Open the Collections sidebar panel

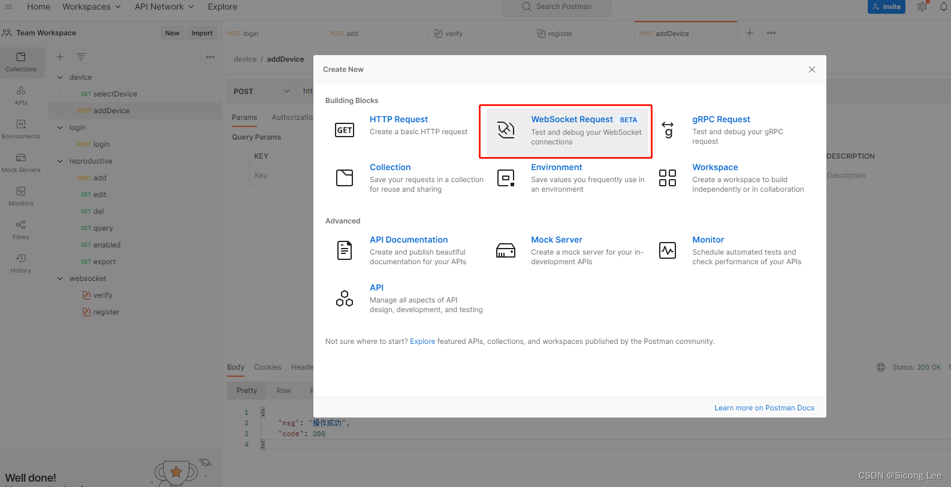click(x=21, y=62)
